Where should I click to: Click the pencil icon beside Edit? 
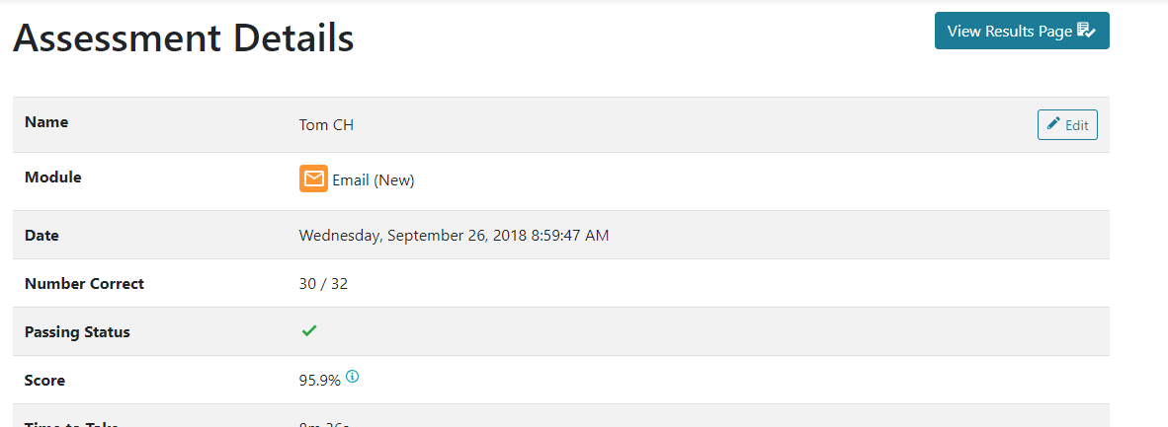(x=1053, y=124)
